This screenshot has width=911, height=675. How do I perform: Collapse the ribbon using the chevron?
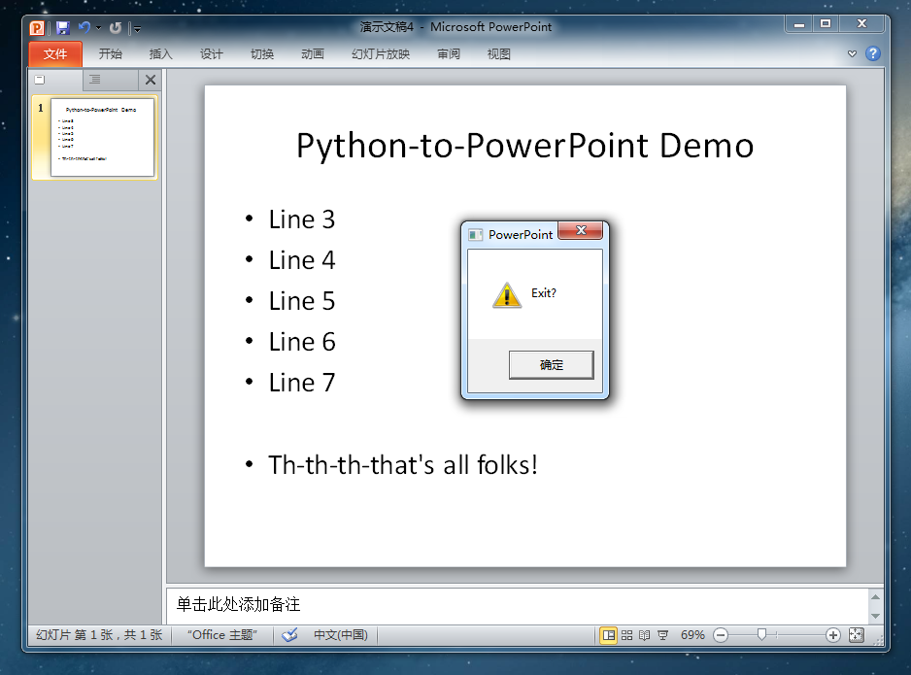853,54
